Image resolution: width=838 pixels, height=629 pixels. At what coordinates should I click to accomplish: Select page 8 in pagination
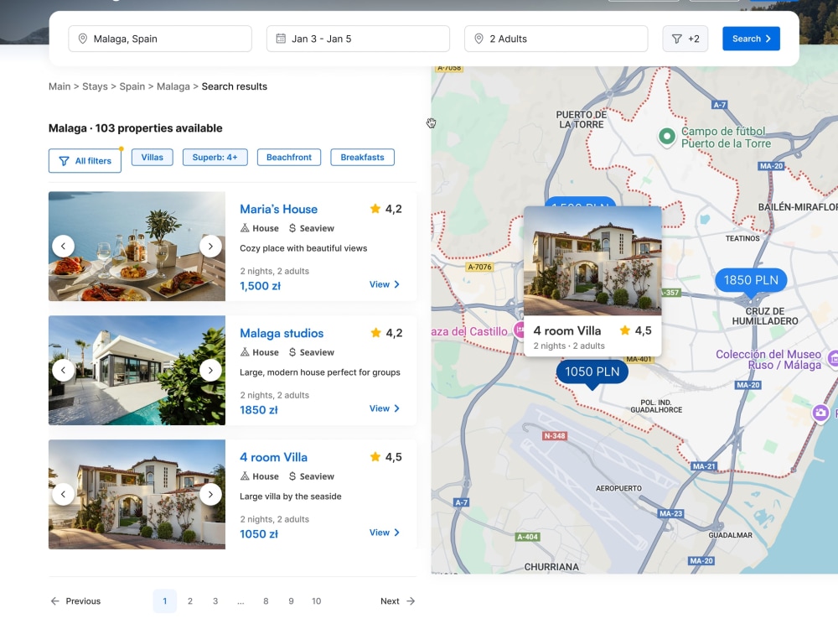266,601
